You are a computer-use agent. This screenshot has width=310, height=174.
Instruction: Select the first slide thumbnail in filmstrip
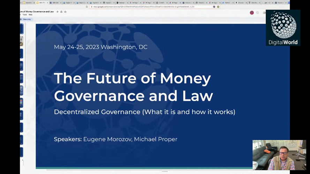coord(22,29)
